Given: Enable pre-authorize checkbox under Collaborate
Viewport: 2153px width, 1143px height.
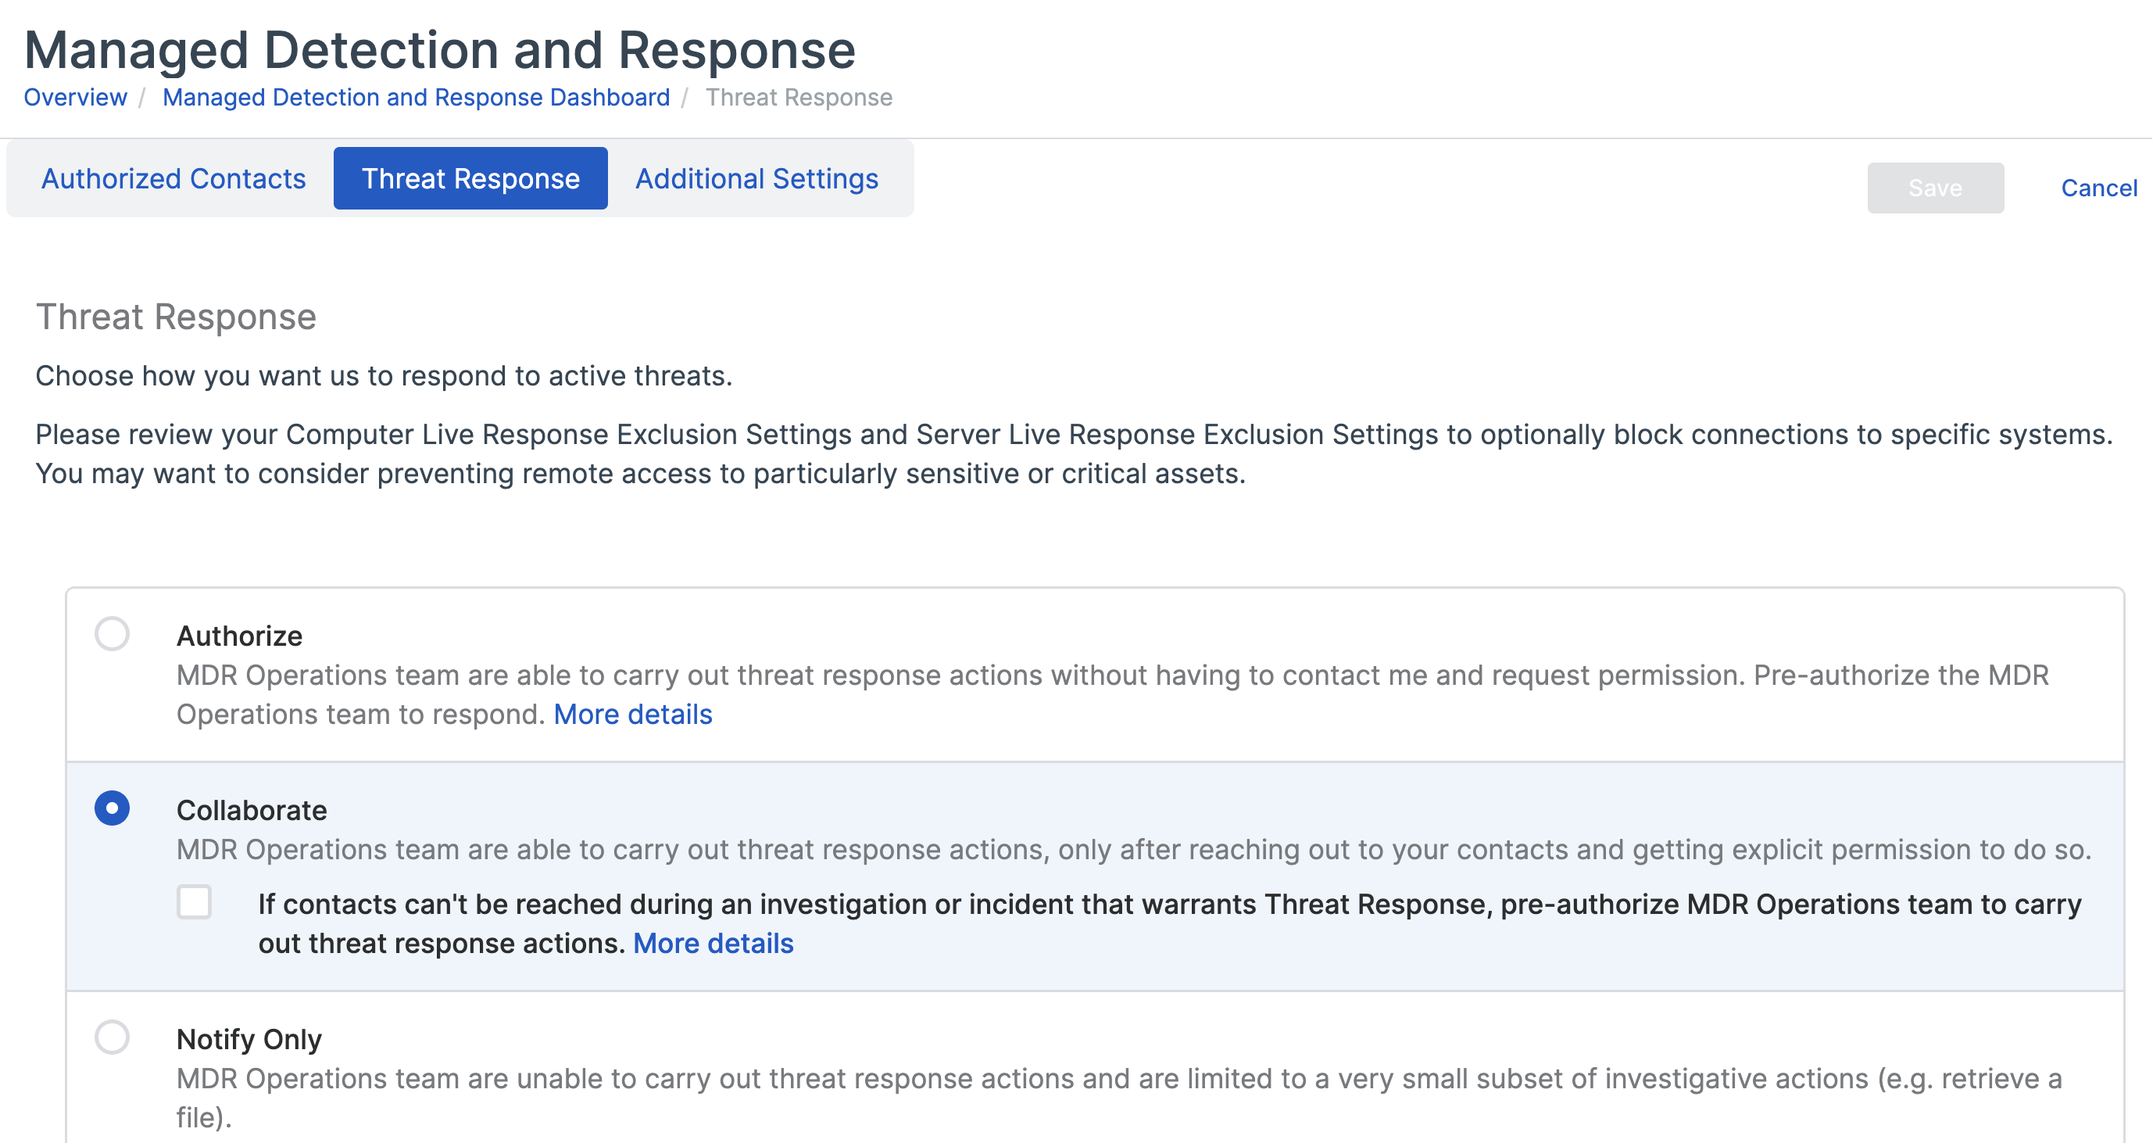Looking at the screenshot, I should click(194, 902).
